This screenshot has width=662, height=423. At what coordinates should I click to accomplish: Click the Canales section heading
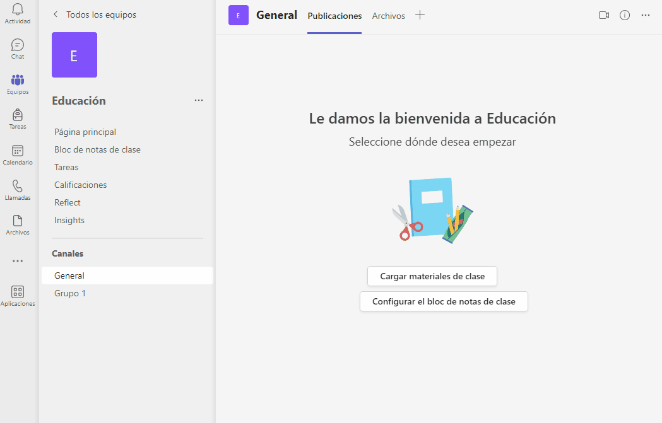68,253
